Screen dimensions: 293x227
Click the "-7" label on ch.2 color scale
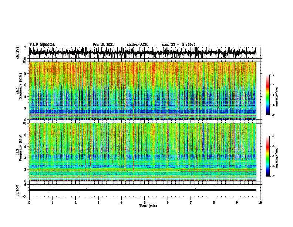[x=273, y=177]
